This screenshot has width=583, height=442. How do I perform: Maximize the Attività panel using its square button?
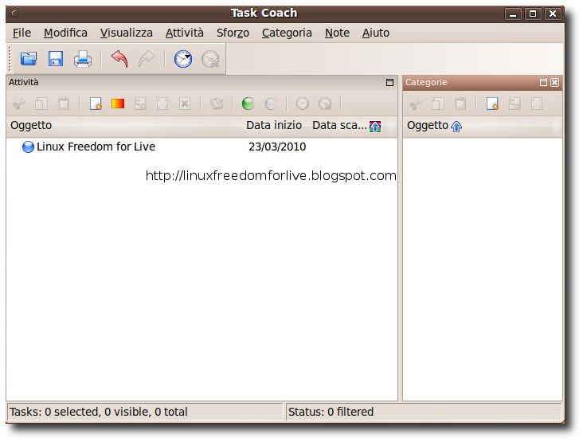pyautogui.click(x=389, y=82)
